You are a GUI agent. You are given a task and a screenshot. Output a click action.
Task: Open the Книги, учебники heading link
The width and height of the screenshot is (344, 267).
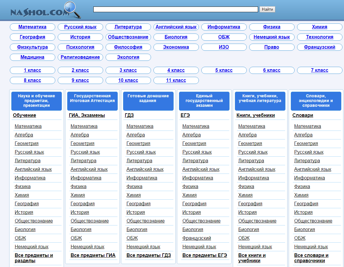point(256,115)
